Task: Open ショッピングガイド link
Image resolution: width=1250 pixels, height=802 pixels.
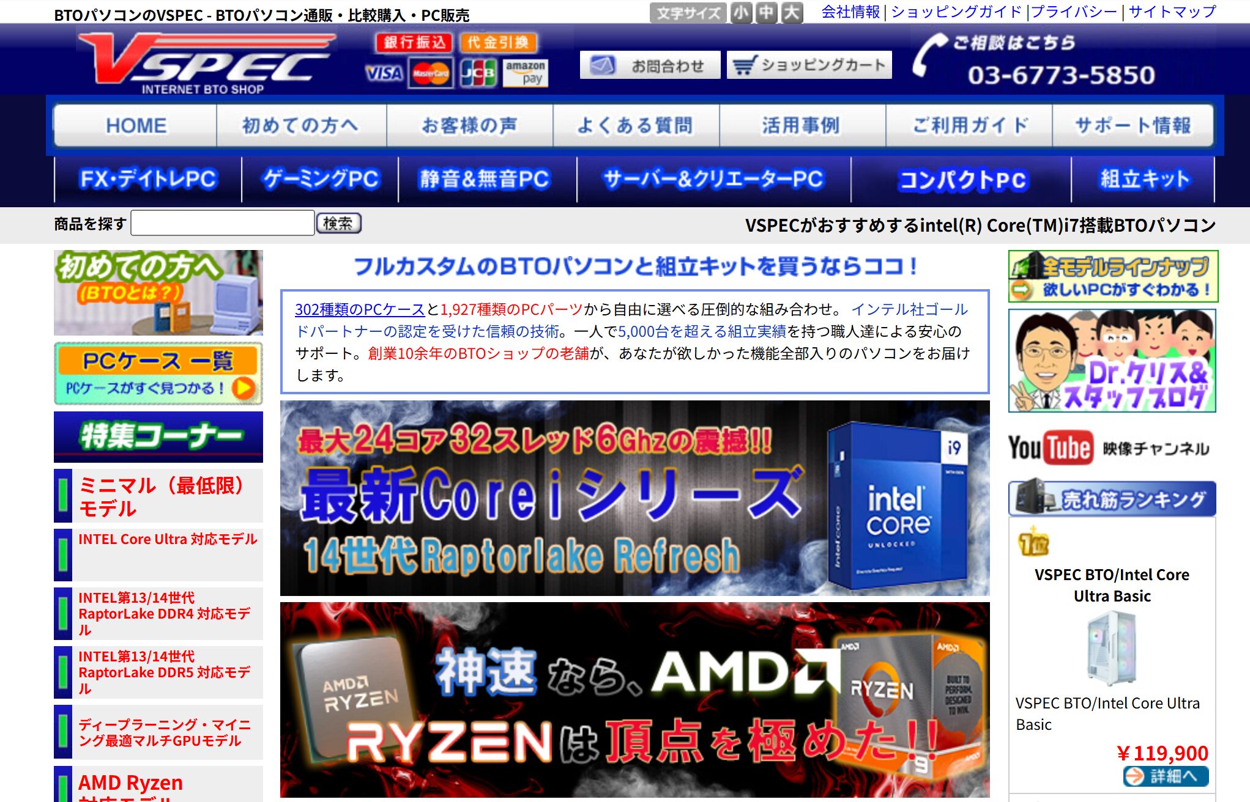Action: tap(956, 12)
